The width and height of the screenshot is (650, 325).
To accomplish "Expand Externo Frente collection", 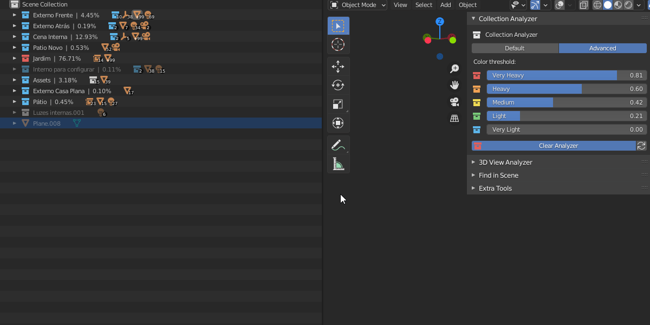I will (x=15, y=15).
